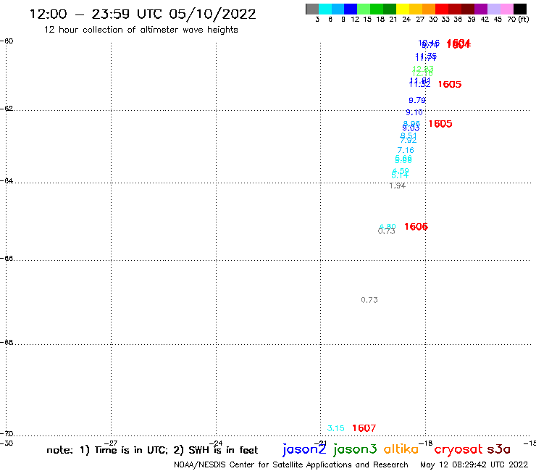Image resolution: width=536 pixels, height=471 pixels.
Task: Click the isolated 0.73 reading below 1606
Action: [x=369, y=300]
